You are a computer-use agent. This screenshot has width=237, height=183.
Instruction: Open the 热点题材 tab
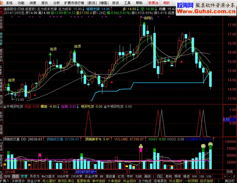(176, 181)
